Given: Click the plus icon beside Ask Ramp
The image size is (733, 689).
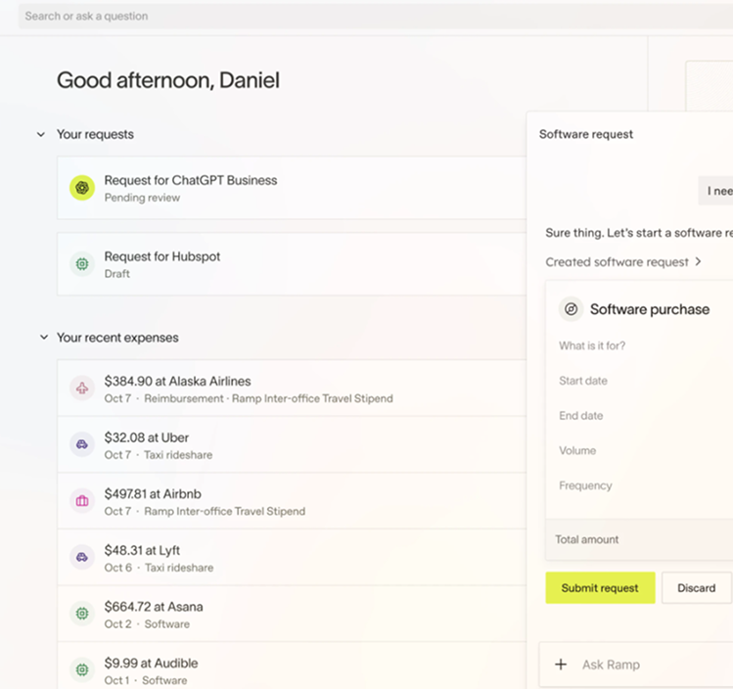Looking at the screenshot, I should pos(561,665).
